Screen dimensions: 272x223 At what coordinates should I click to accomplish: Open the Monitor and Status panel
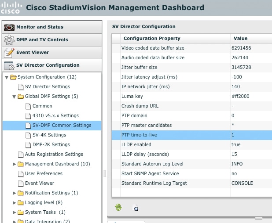point(52,27)
